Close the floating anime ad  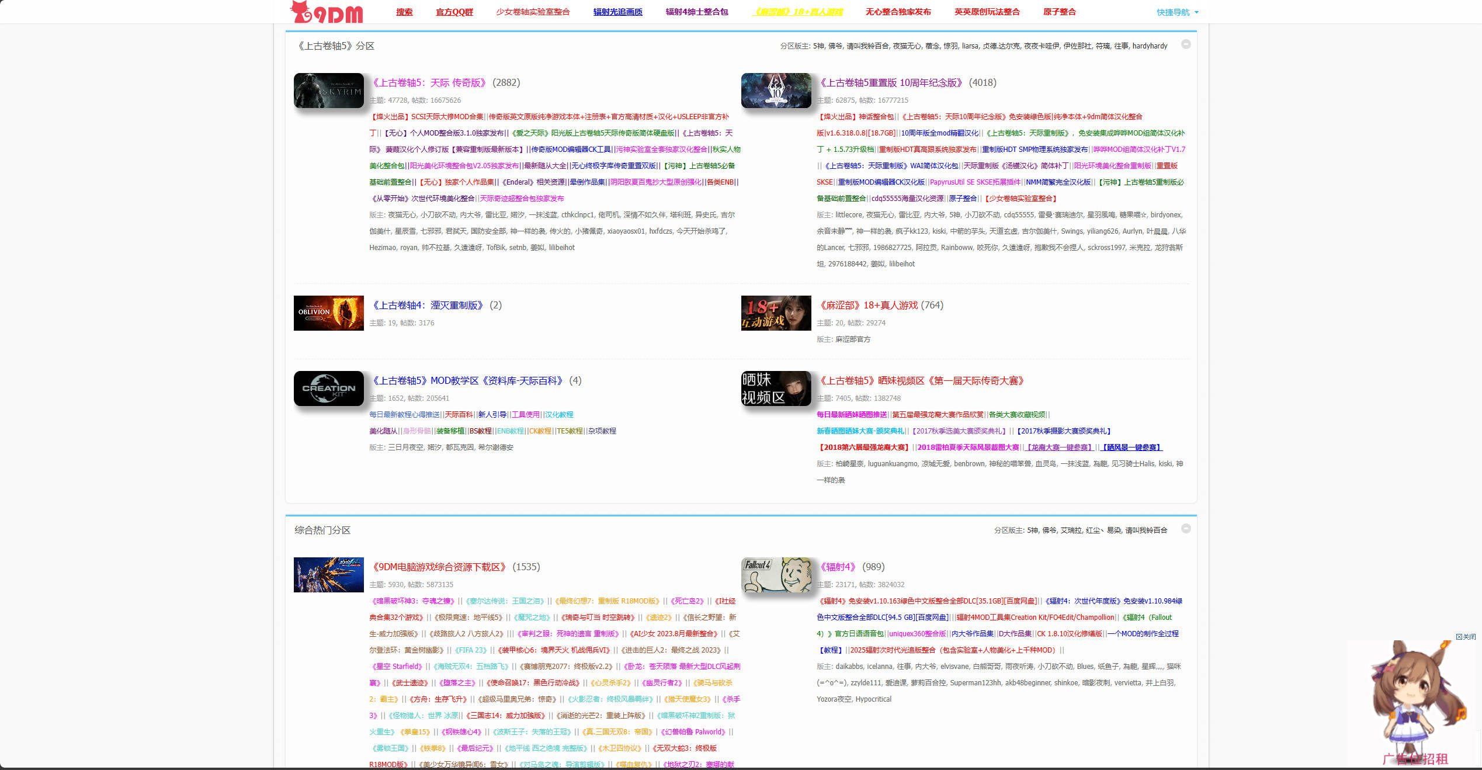pos(1466,637)
